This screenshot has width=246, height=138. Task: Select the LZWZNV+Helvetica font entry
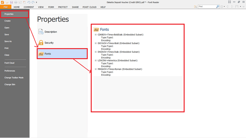point(117,60)
